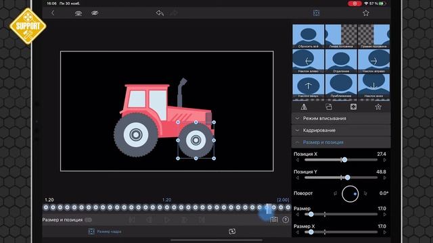Expand the Режим вписывания section
The width and height of the screenshot is (433, 243).
[x=341, y=118]
